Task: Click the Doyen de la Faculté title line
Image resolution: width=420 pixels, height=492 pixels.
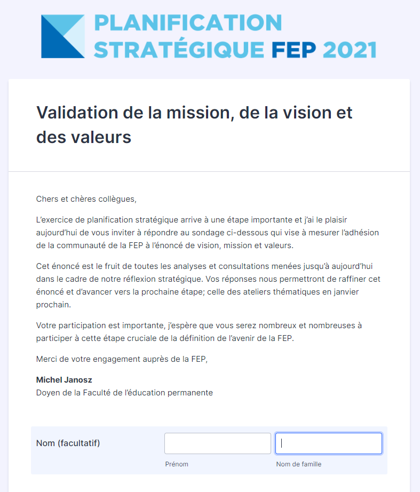Action: [124, 393]
